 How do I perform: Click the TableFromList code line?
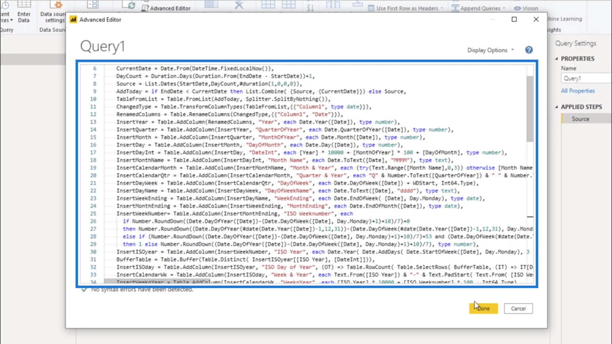(223, 99)
